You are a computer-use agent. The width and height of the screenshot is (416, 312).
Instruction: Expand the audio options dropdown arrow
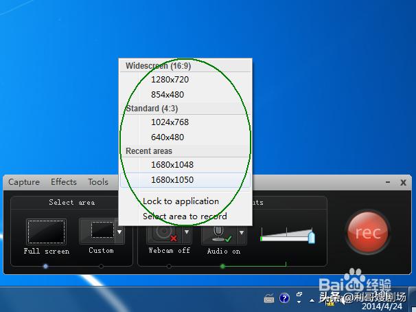coord(241,232)
